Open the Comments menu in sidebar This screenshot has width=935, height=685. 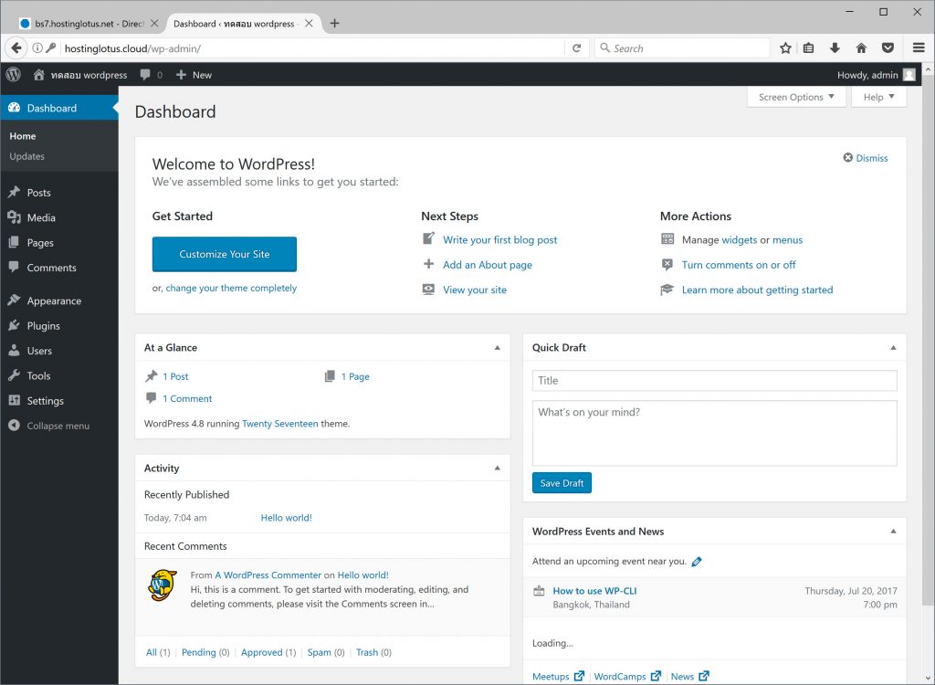click(59, 268)
